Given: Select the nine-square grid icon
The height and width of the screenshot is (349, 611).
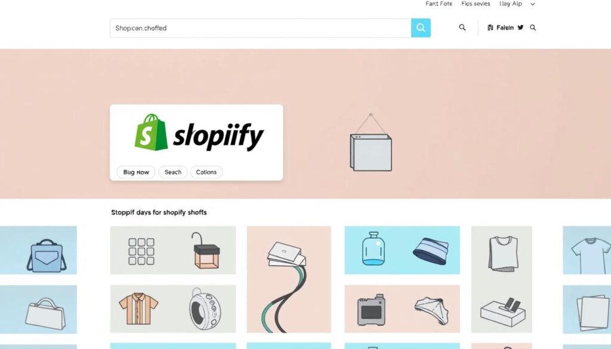Looking at the screenshot, I should pyautogui.click(x=141, y=252).
